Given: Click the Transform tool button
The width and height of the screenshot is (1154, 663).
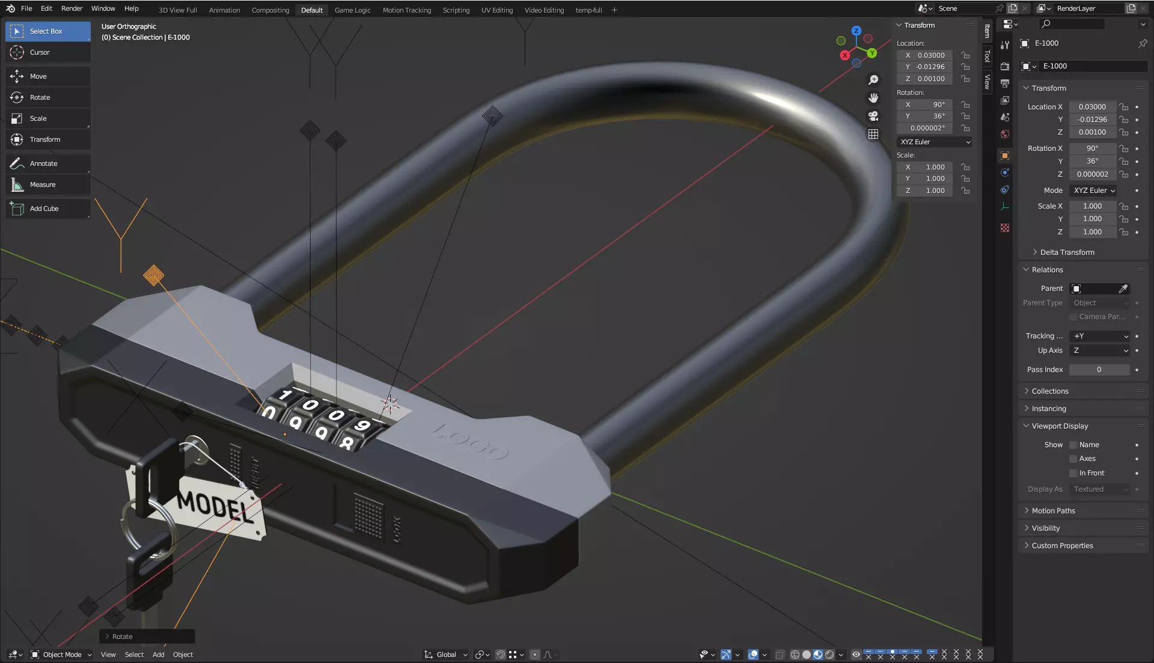Looking at the screenshot, I should [48, 139].
